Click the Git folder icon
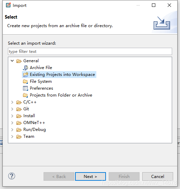The width and height of the screenshot is (180, 189). point(19,109)
